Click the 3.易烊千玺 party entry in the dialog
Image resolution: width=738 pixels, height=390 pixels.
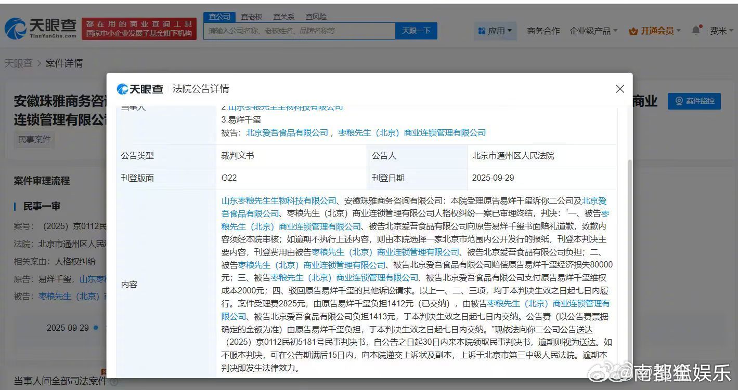tap(241, 119)
